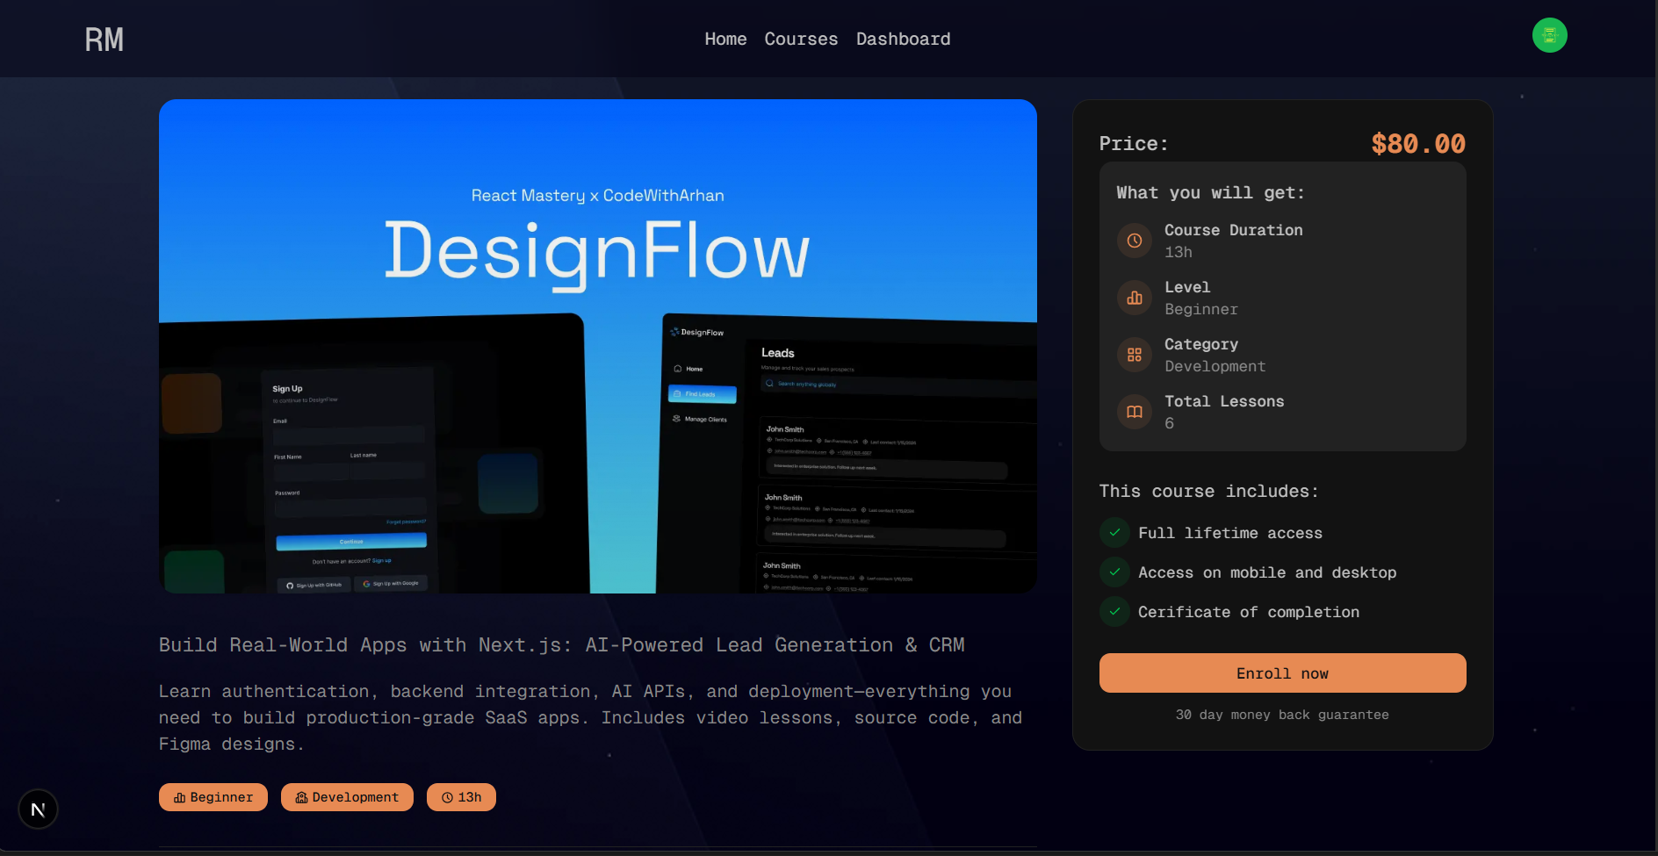The width and height of the screenshot is (1658, 856).
Task: Click the Beginner level tag
Action: 213,797
